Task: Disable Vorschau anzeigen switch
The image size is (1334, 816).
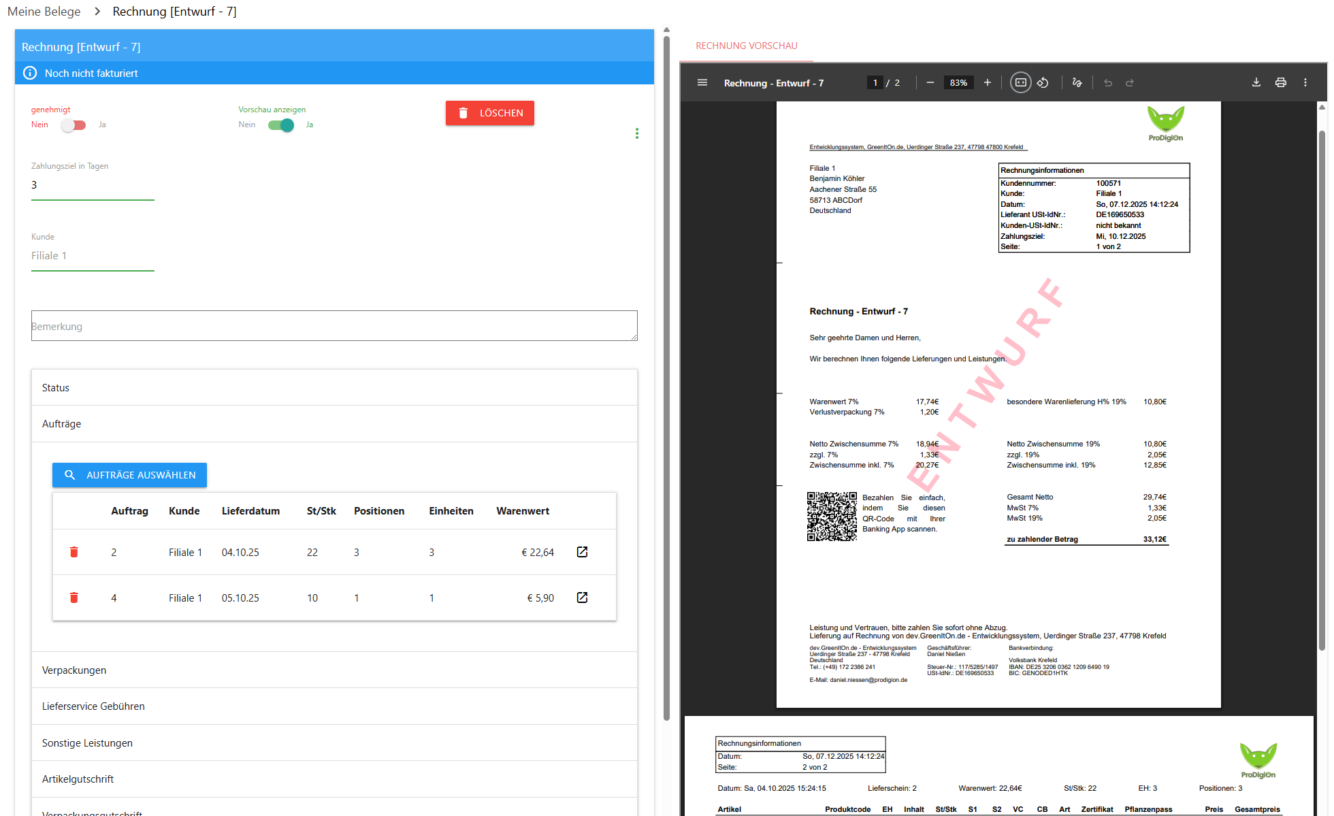Action: [281, 125]
